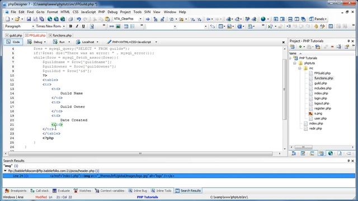Open the SVN menu
Image resolution: width=358 pixels, height=201 pixels.
pos(147,12)
